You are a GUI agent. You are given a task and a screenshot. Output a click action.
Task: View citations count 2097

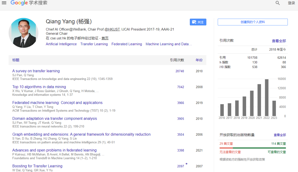(x=180, y=166)
